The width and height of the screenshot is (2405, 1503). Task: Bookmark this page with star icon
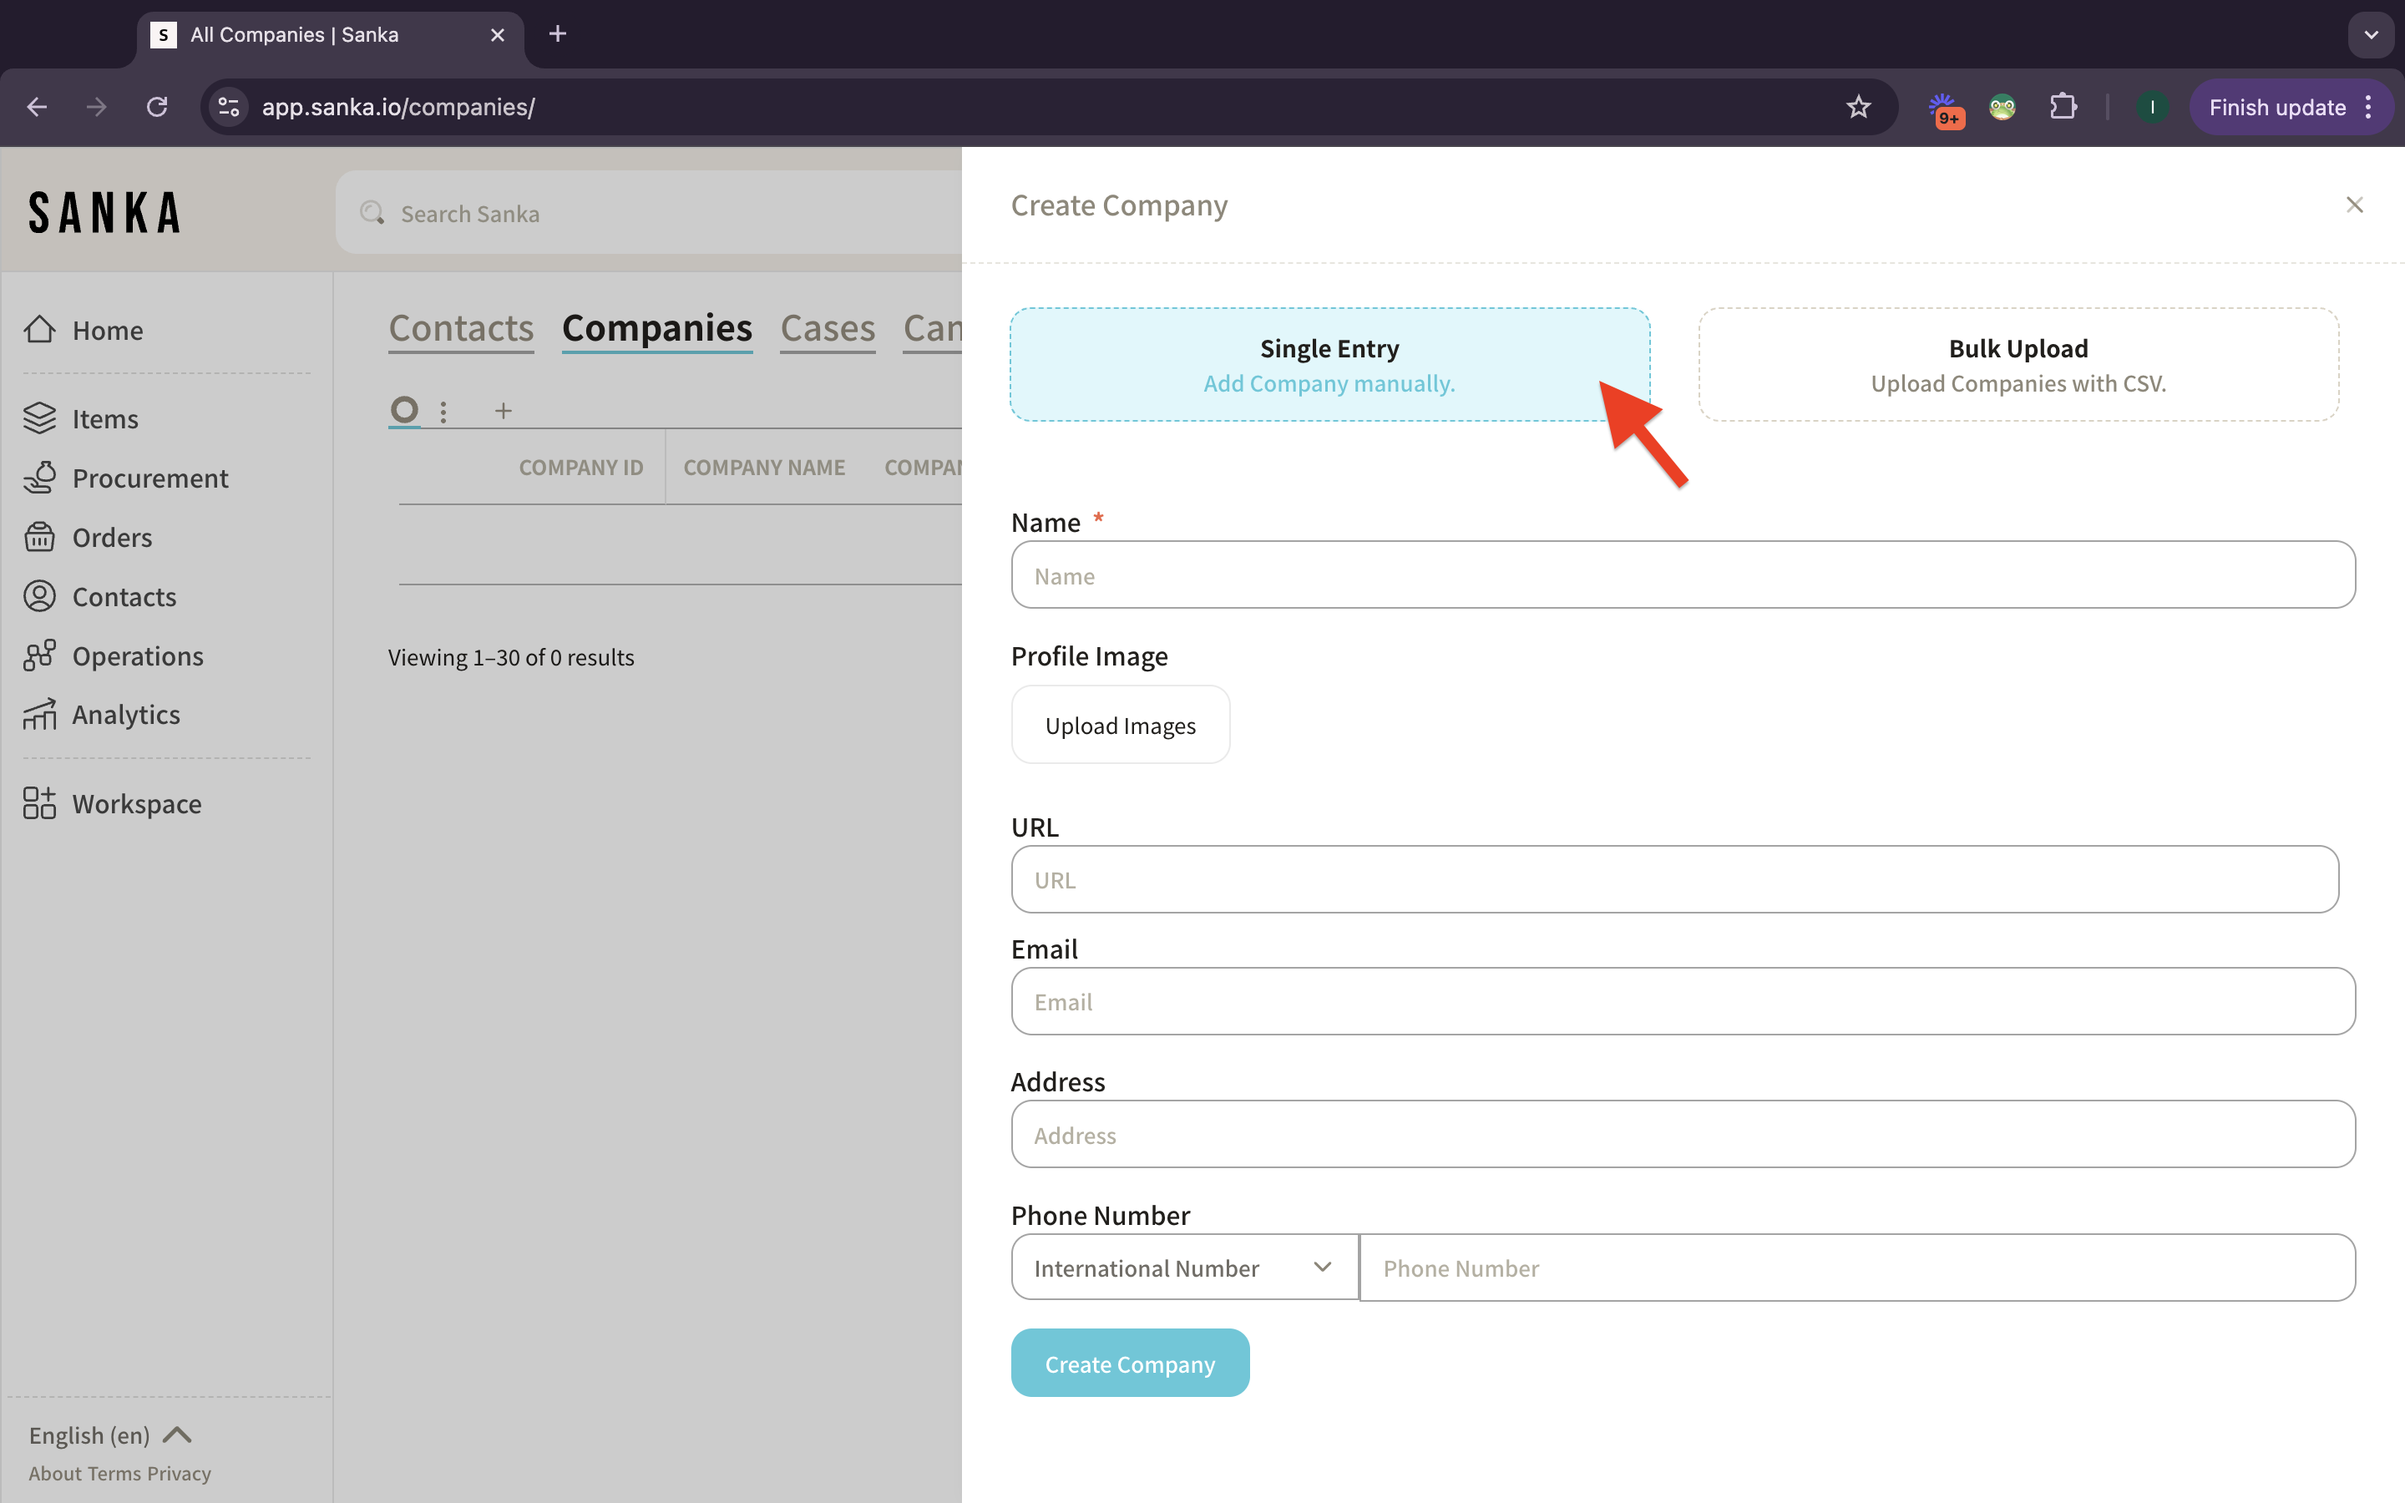pyautogui.click(x=1857, y=108)
